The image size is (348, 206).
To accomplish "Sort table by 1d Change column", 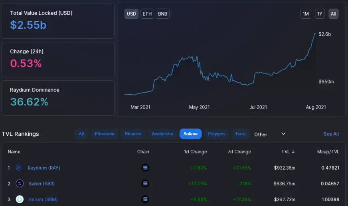I will tap(195, 152).
